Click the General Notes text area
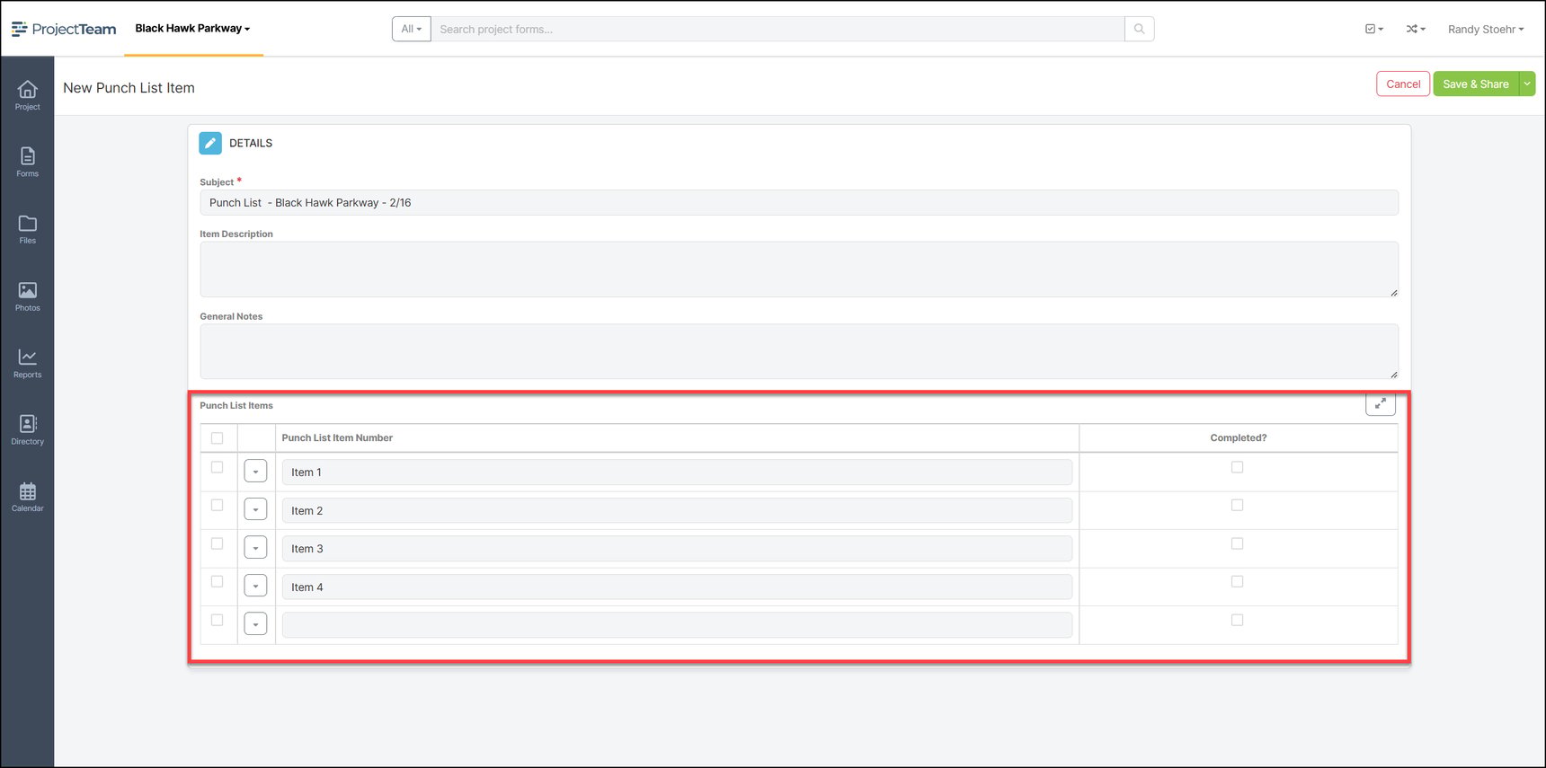Image resolution: width=1546 pixels, height=768 pixels. click(799, 351)
